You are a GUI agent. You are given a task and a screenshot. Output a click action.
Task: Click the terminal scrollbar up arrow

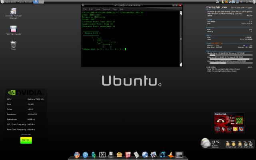tap(181, 13)
